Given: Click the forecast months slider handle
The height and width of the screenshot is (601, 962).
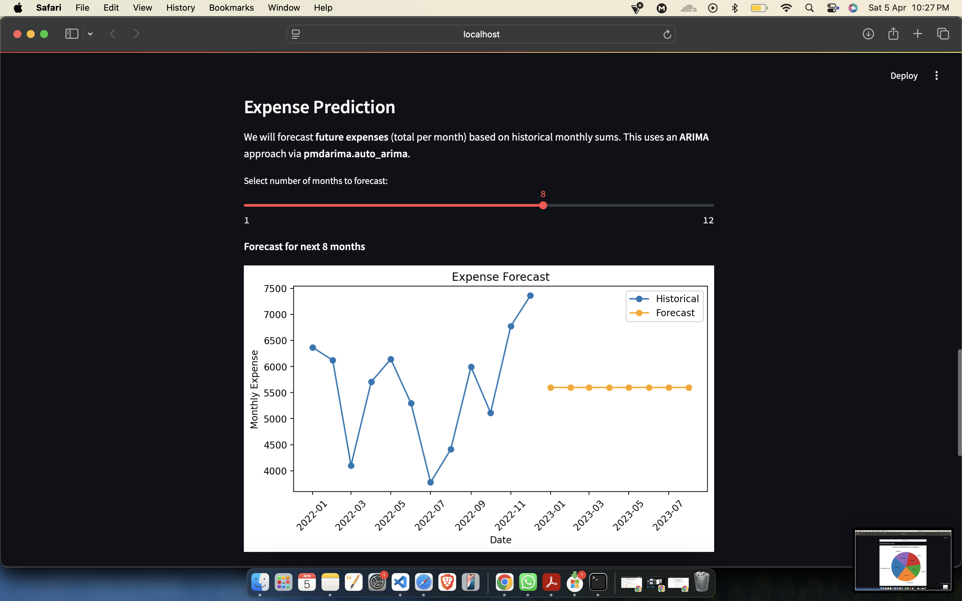Looking at the screenshot, I should click(x=543, y=205).
